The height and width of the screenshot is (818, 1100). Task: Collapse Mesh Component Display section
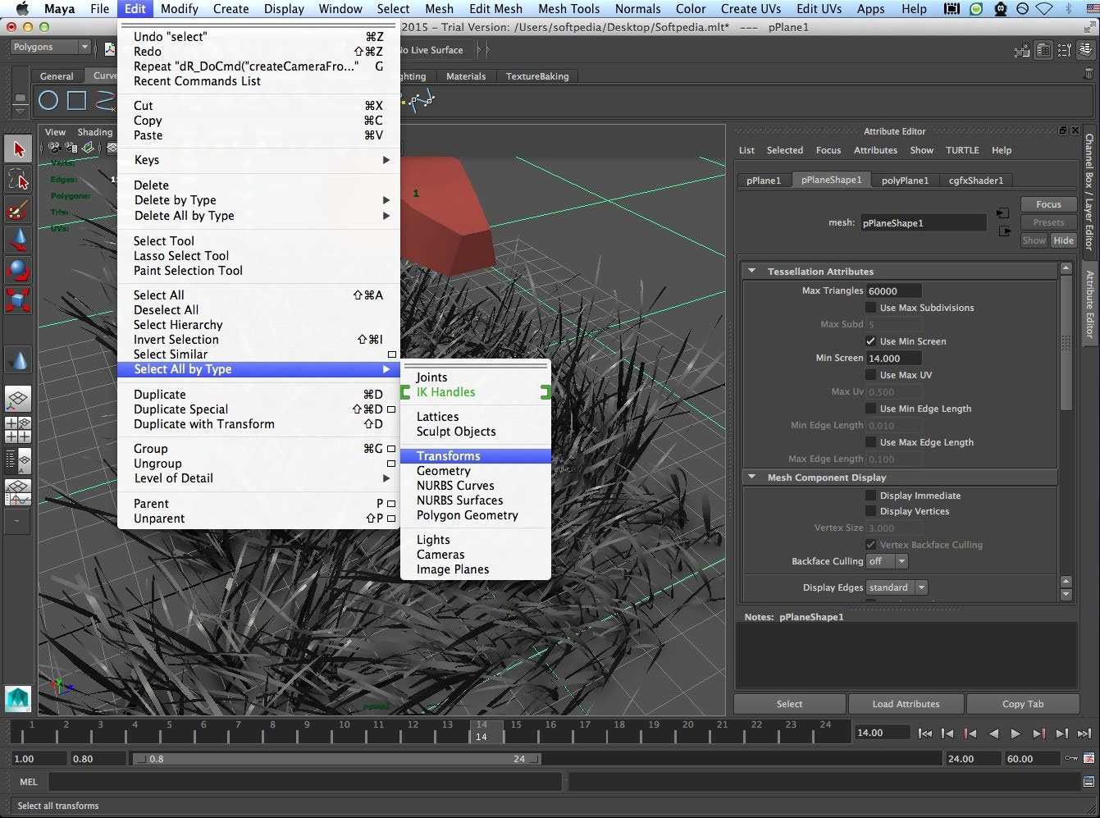tap(751, 477)
